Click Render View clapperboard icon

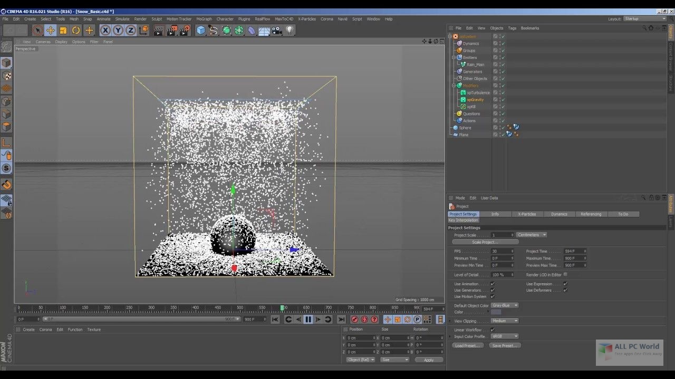[159, 31]
